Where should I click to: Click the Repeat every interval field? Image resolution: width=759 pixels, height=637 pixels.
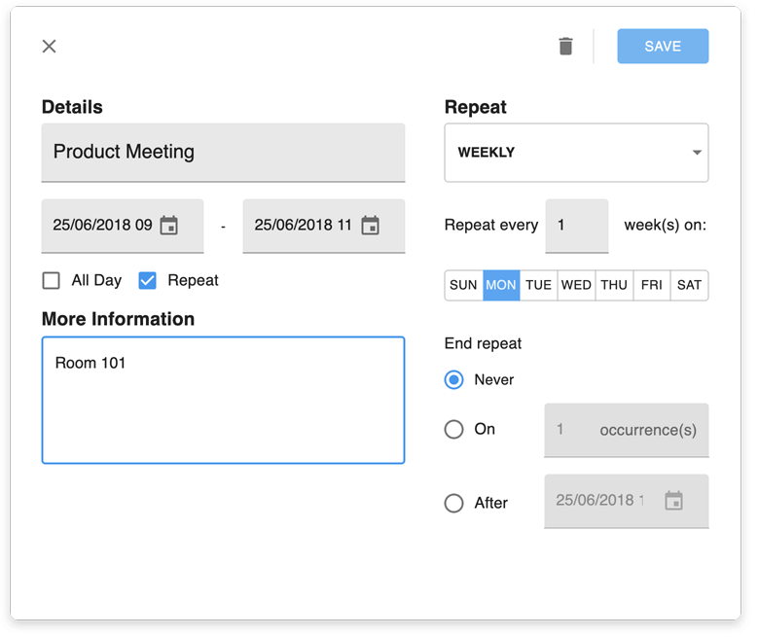tap(576, 226)
